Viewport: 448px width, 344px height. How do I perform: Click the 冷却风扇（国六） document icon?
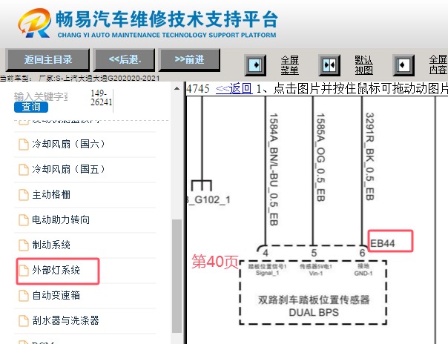coord(24,144)
